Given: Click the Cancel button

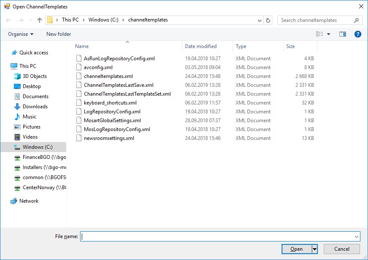Looking at the screenshot, I should pos(341,249).
